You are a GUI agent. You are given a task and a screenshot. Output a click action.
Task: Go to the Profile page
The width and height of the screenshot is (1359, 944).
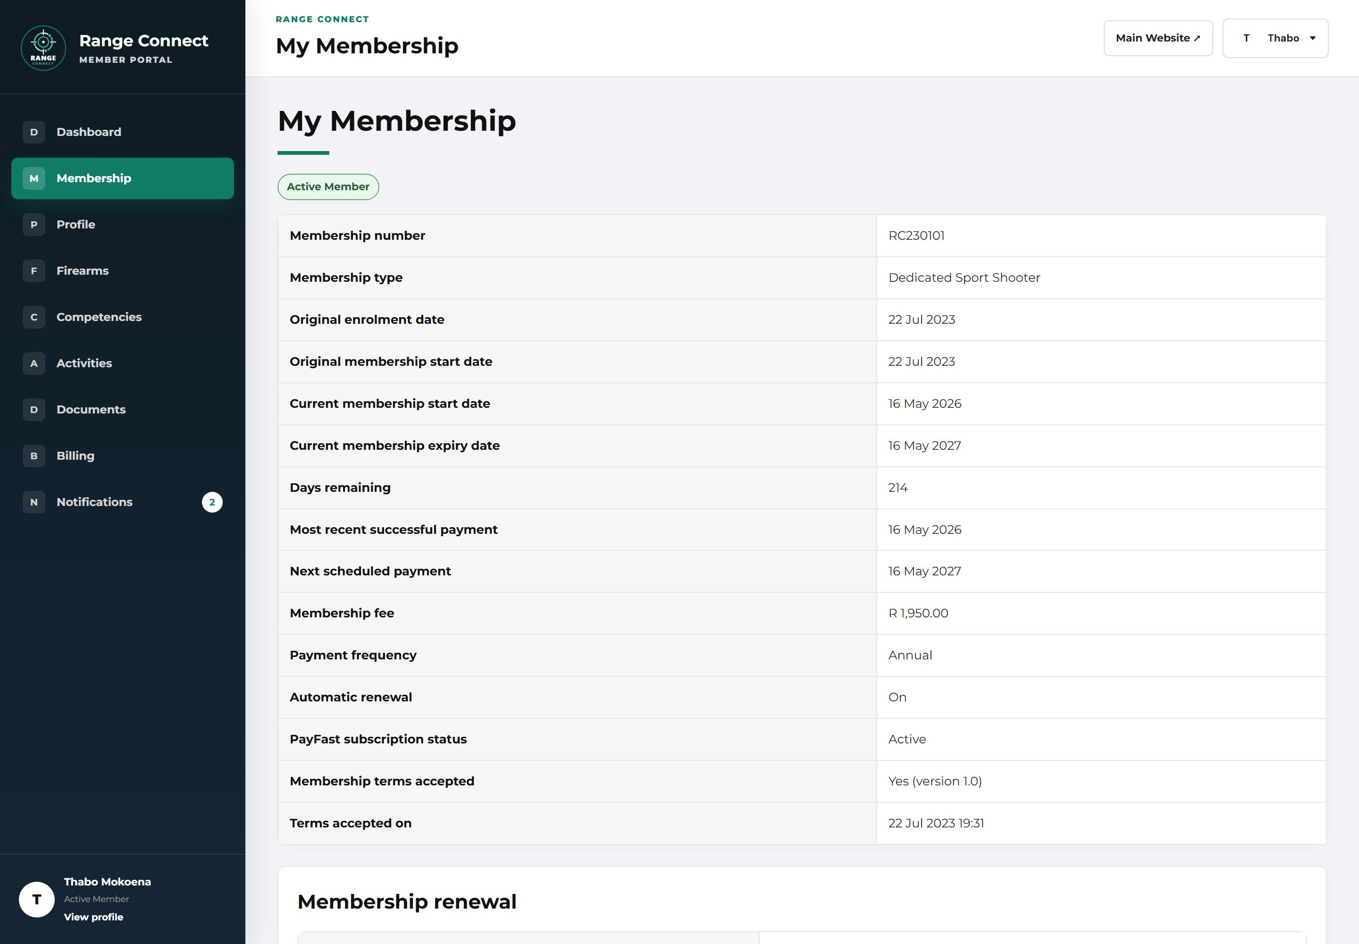(122, 224)
